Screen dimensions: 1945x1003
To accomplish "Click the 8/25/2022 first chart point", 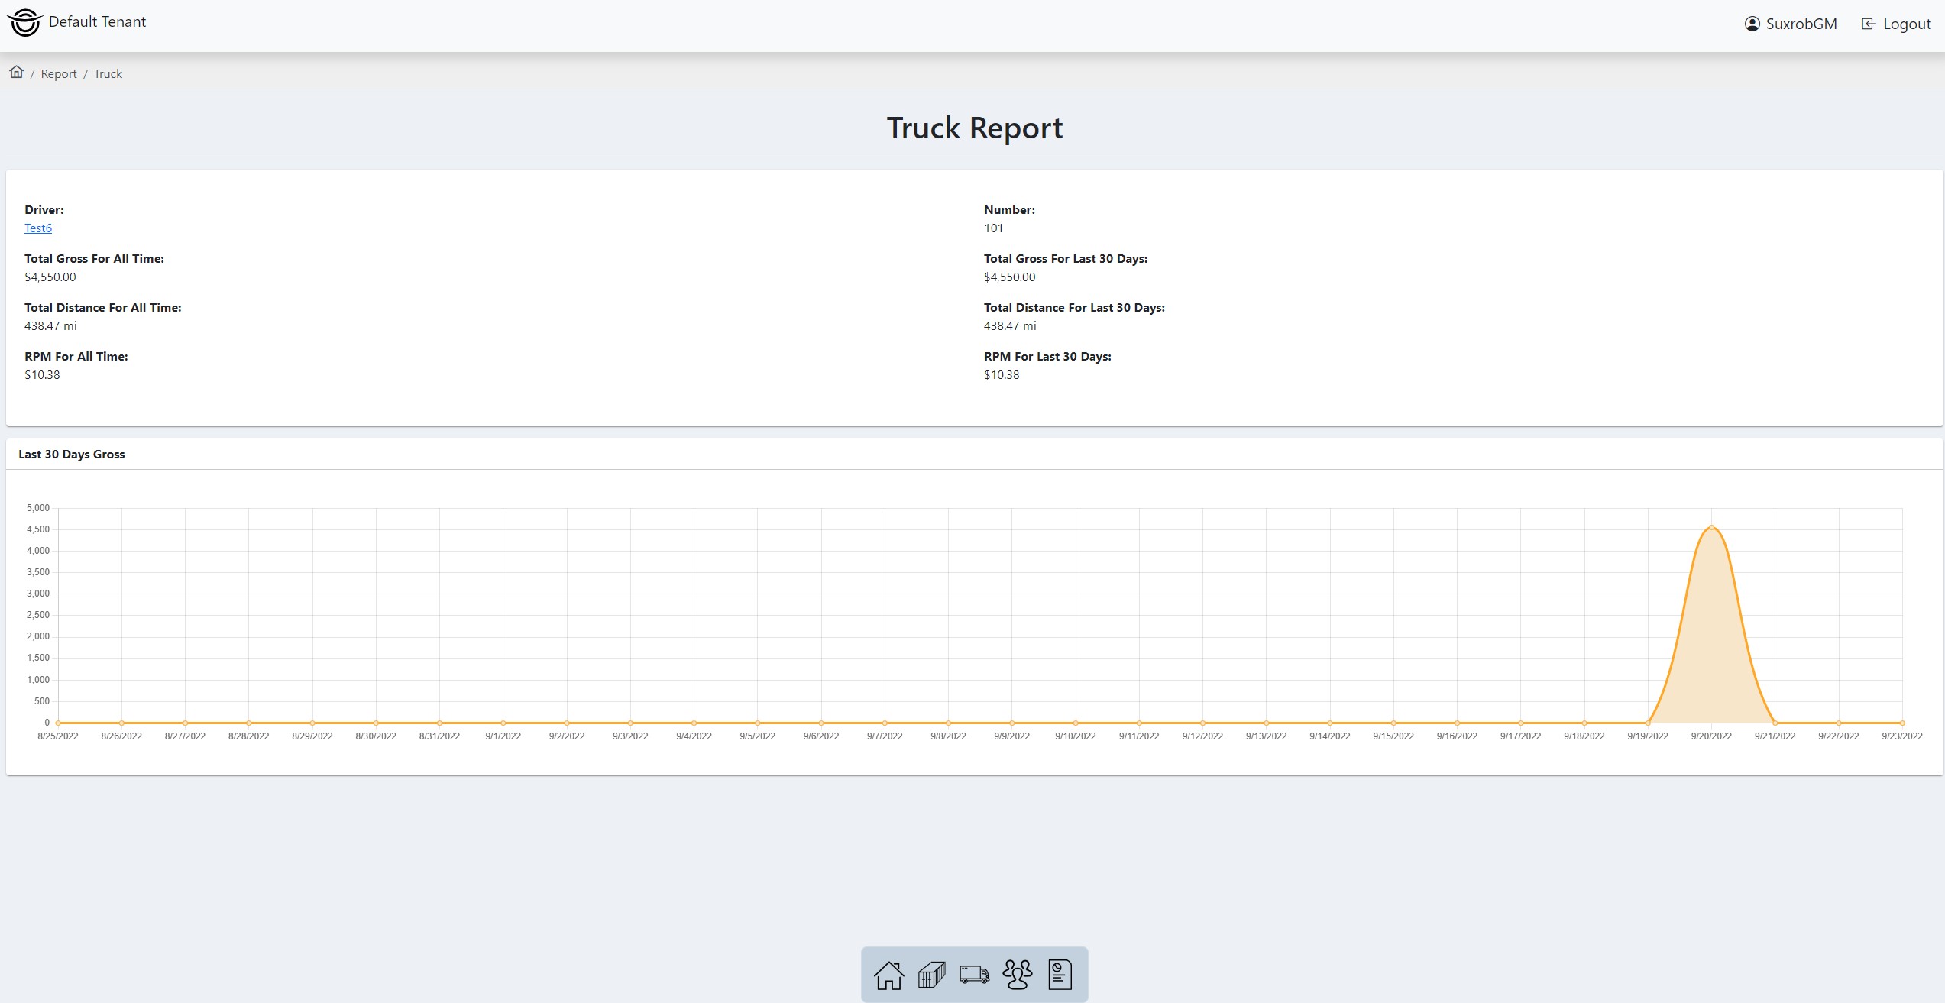I will point(58,723).
